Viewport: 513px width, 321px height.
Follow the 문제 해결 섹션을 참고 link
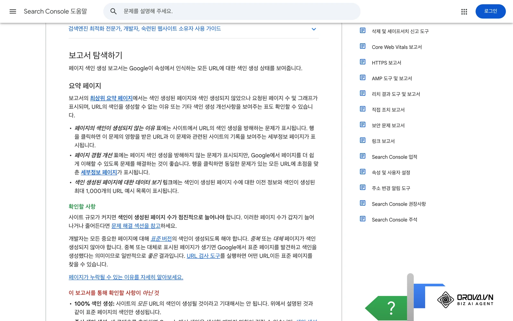136,226
